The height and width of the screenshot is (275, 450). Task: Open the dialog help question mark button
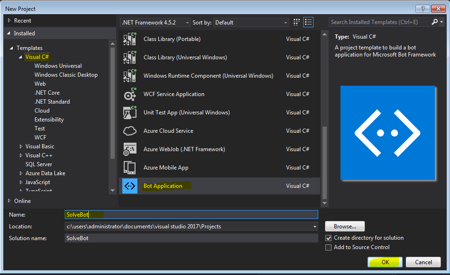pos(423,8)
